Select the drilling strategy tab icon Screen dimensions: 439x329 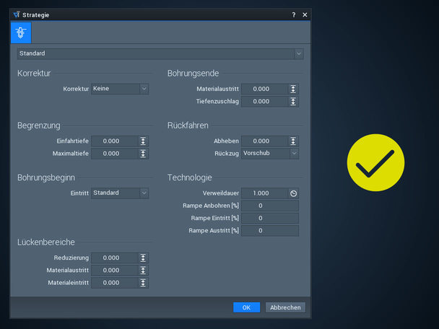tap(21, 32)
